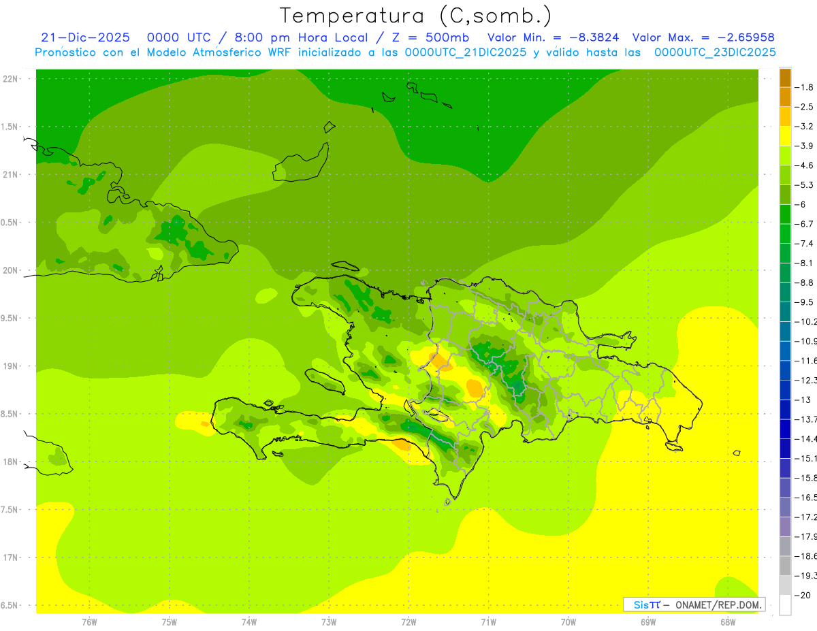
Task: Select the green swatch between -6 and -6.7
Action: 785,214
